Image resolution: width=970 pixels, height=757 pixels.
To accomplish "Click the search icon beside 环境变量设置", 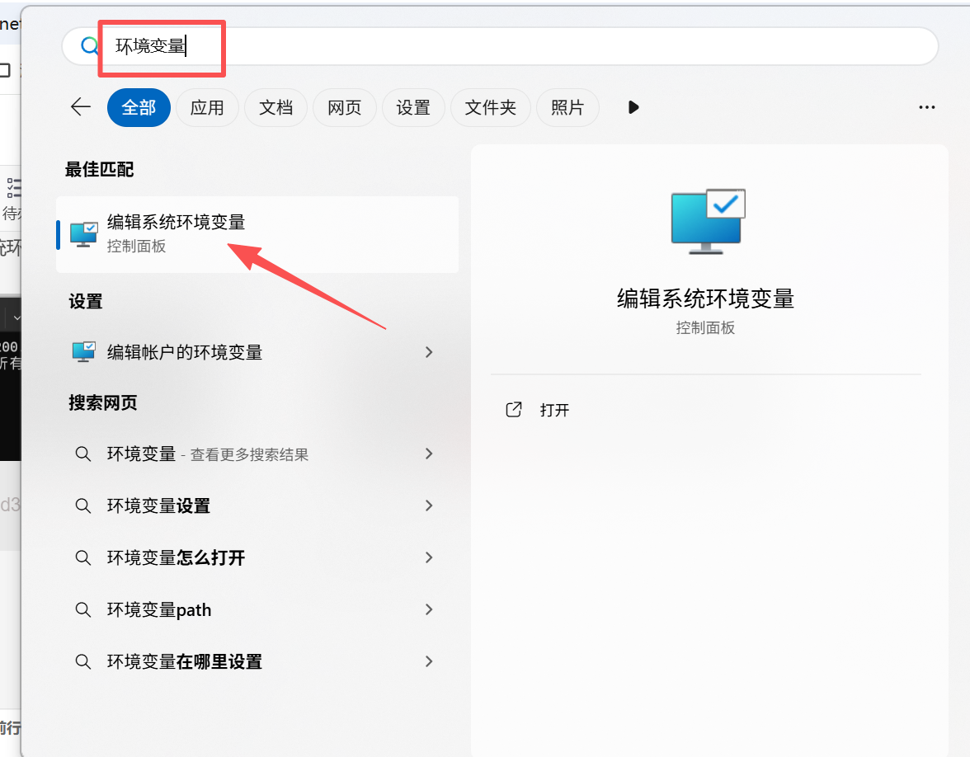I will point(82,506).
